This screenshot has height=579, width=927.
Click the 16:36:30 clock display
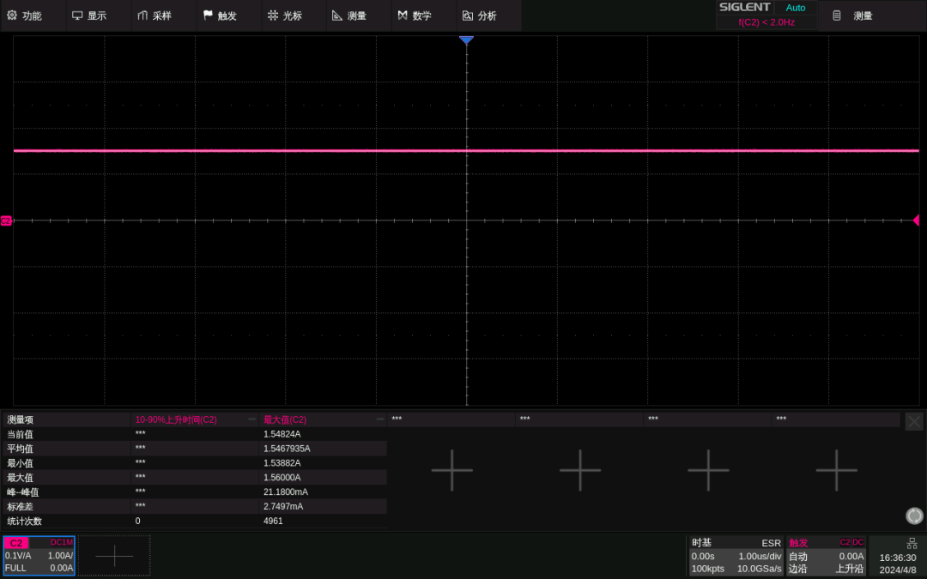point(898,558)
